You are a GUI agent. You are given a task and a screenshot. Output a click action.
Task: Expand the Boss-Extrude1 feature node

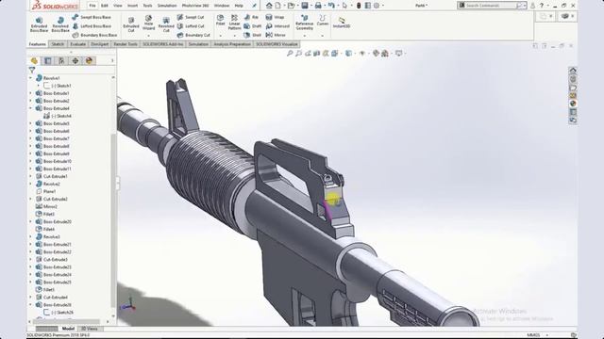[31, 93]
